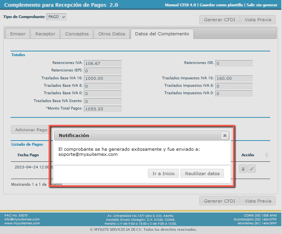Click the Adicionar Pago button

point(31,130)
